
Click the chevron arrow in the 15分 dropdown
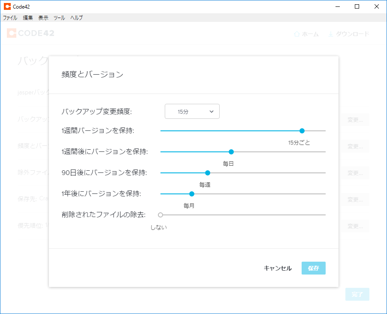coord(212,112)
